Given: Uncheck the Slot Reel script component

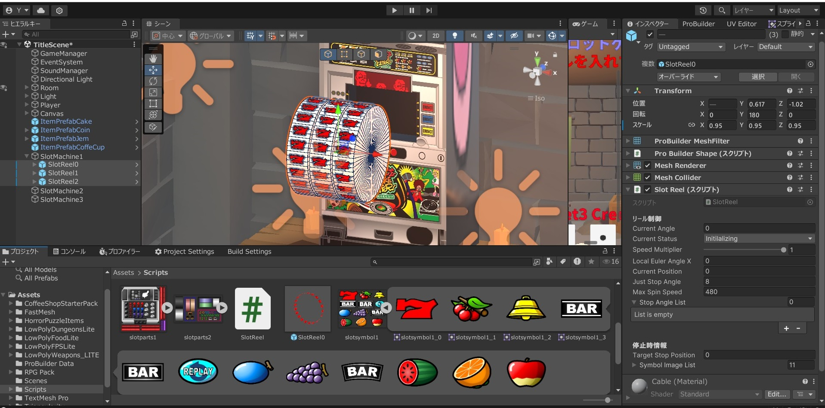Looking at the screenshot, I should tap(647, 189).
